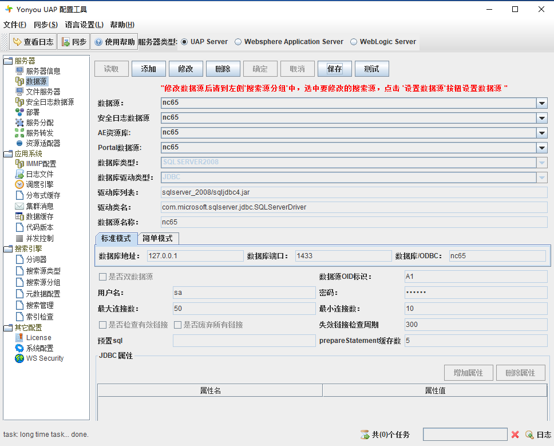Screen dimensions: 554x446
Task: Click the 数据库地址 field with 127.0.0.1
Action: [195, 256]
